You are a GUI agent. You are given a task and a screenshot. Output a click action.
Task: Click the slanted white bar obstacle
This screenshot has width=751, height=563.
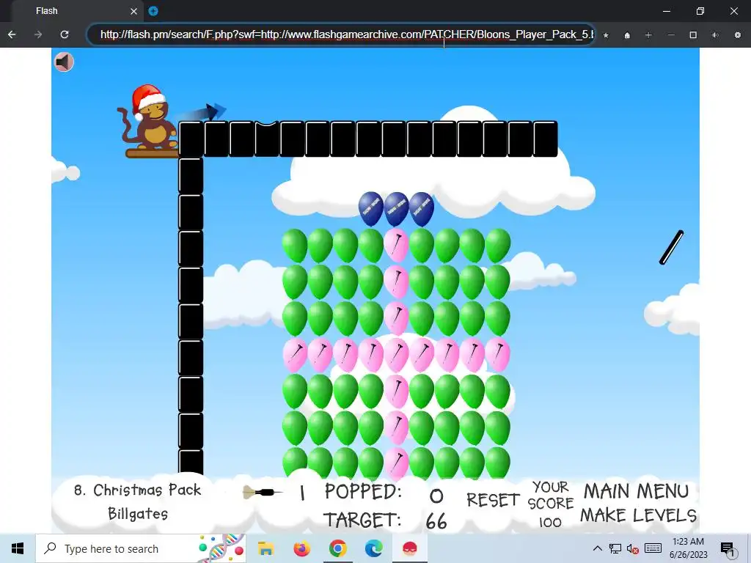pyautogui.click(x=672, y=248)
